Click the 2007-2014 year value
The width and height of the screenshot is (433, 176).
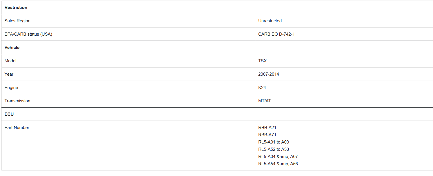(269, 74)
